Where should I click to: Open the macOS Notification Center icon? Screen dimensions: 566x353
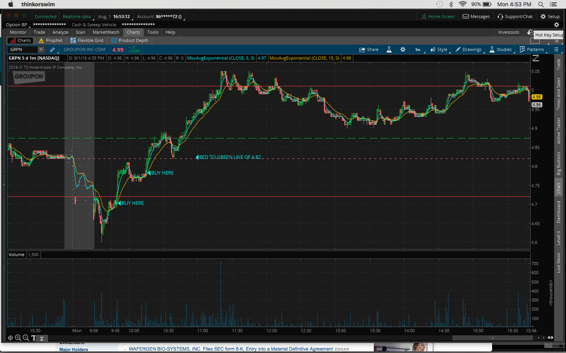(553, 4)
